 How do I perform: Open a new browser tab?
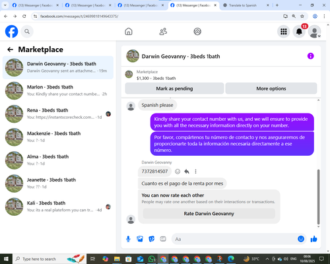pos(277,5)
